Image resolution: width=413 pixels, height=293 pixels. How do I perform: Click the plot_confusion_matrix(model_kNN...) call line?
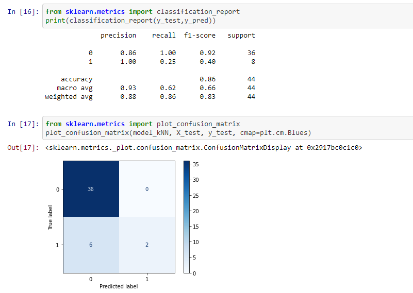click(178, 133)
